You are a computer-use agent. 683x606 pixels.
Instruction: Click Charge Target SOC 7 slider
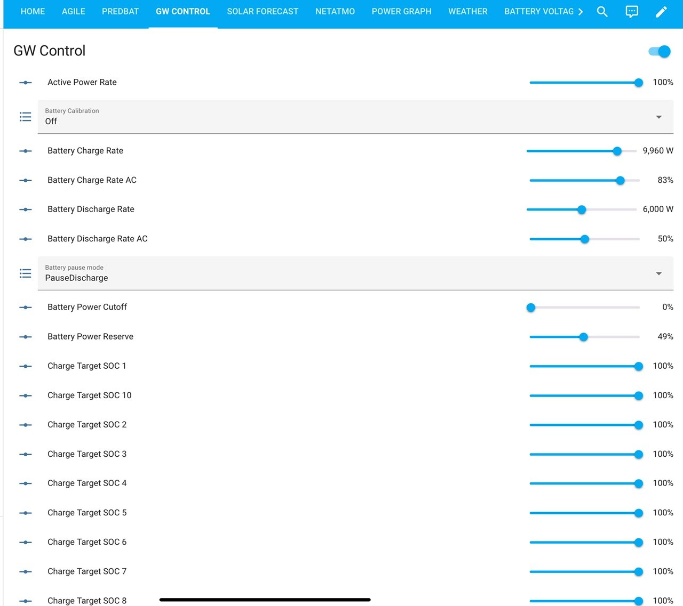coord(585,571)
